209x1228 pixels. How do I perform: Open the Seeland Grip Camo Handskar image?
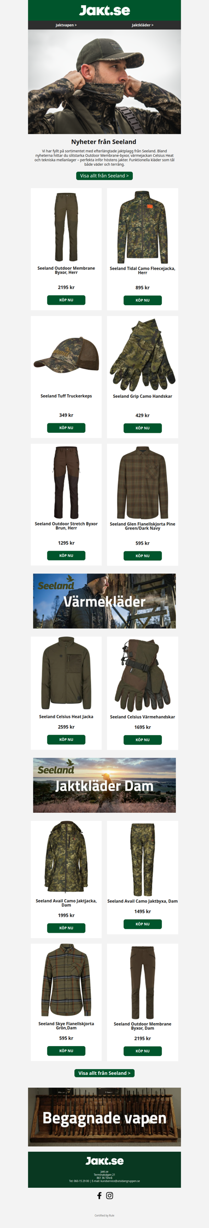[143, 354]
